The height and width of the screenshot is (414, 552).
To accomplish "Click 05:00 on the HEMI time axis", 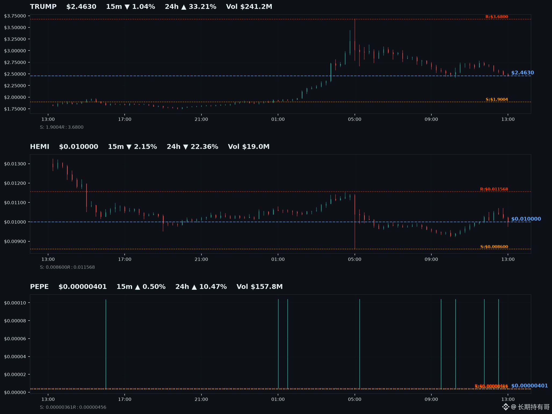I will click(355, 259).
